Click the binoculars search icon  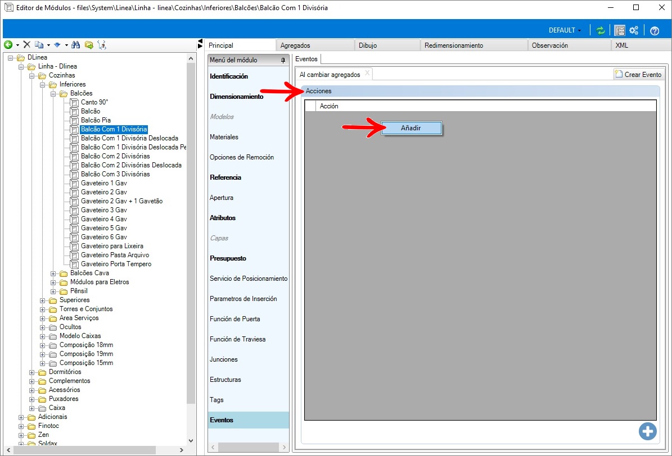click(x=76, y=44)
